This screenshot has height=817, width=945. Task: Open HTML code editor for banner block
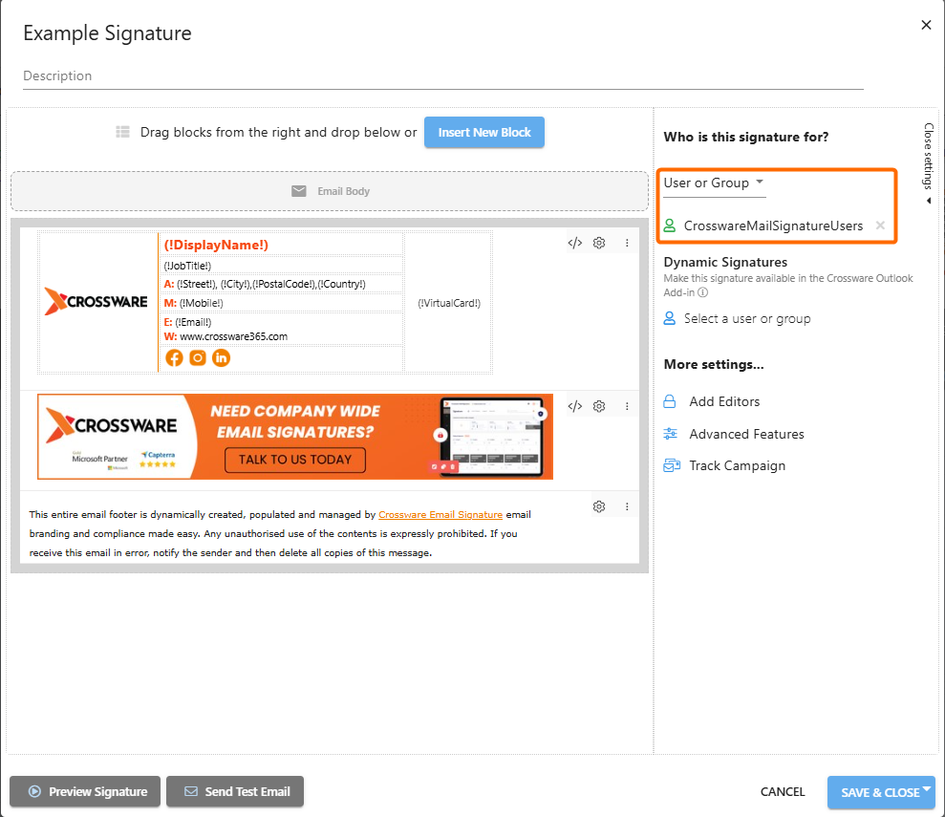(574, 406)
